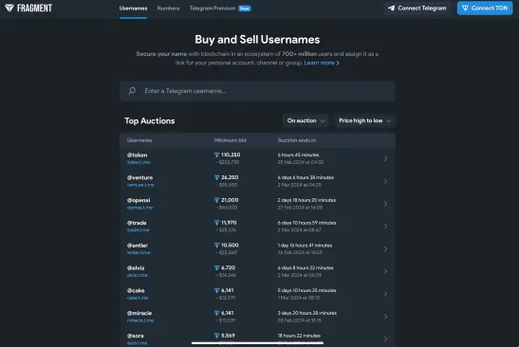519x347 pixels.
Task: Open the Price high to low dropdown
Action: [x=364, y=120]
